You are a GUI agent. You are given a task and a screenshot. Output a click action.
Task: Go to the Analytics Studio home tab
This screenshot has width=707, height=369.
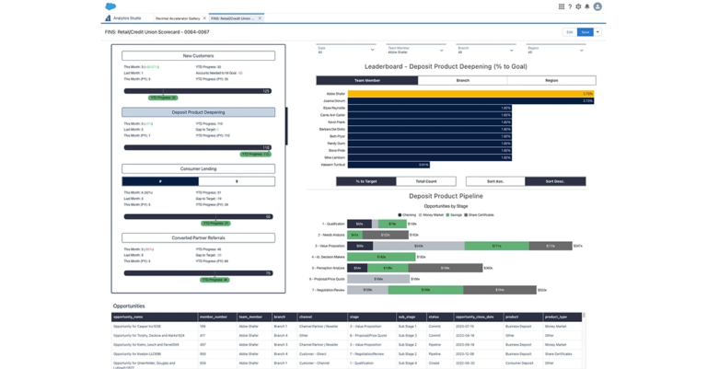(x=127, y=18)
